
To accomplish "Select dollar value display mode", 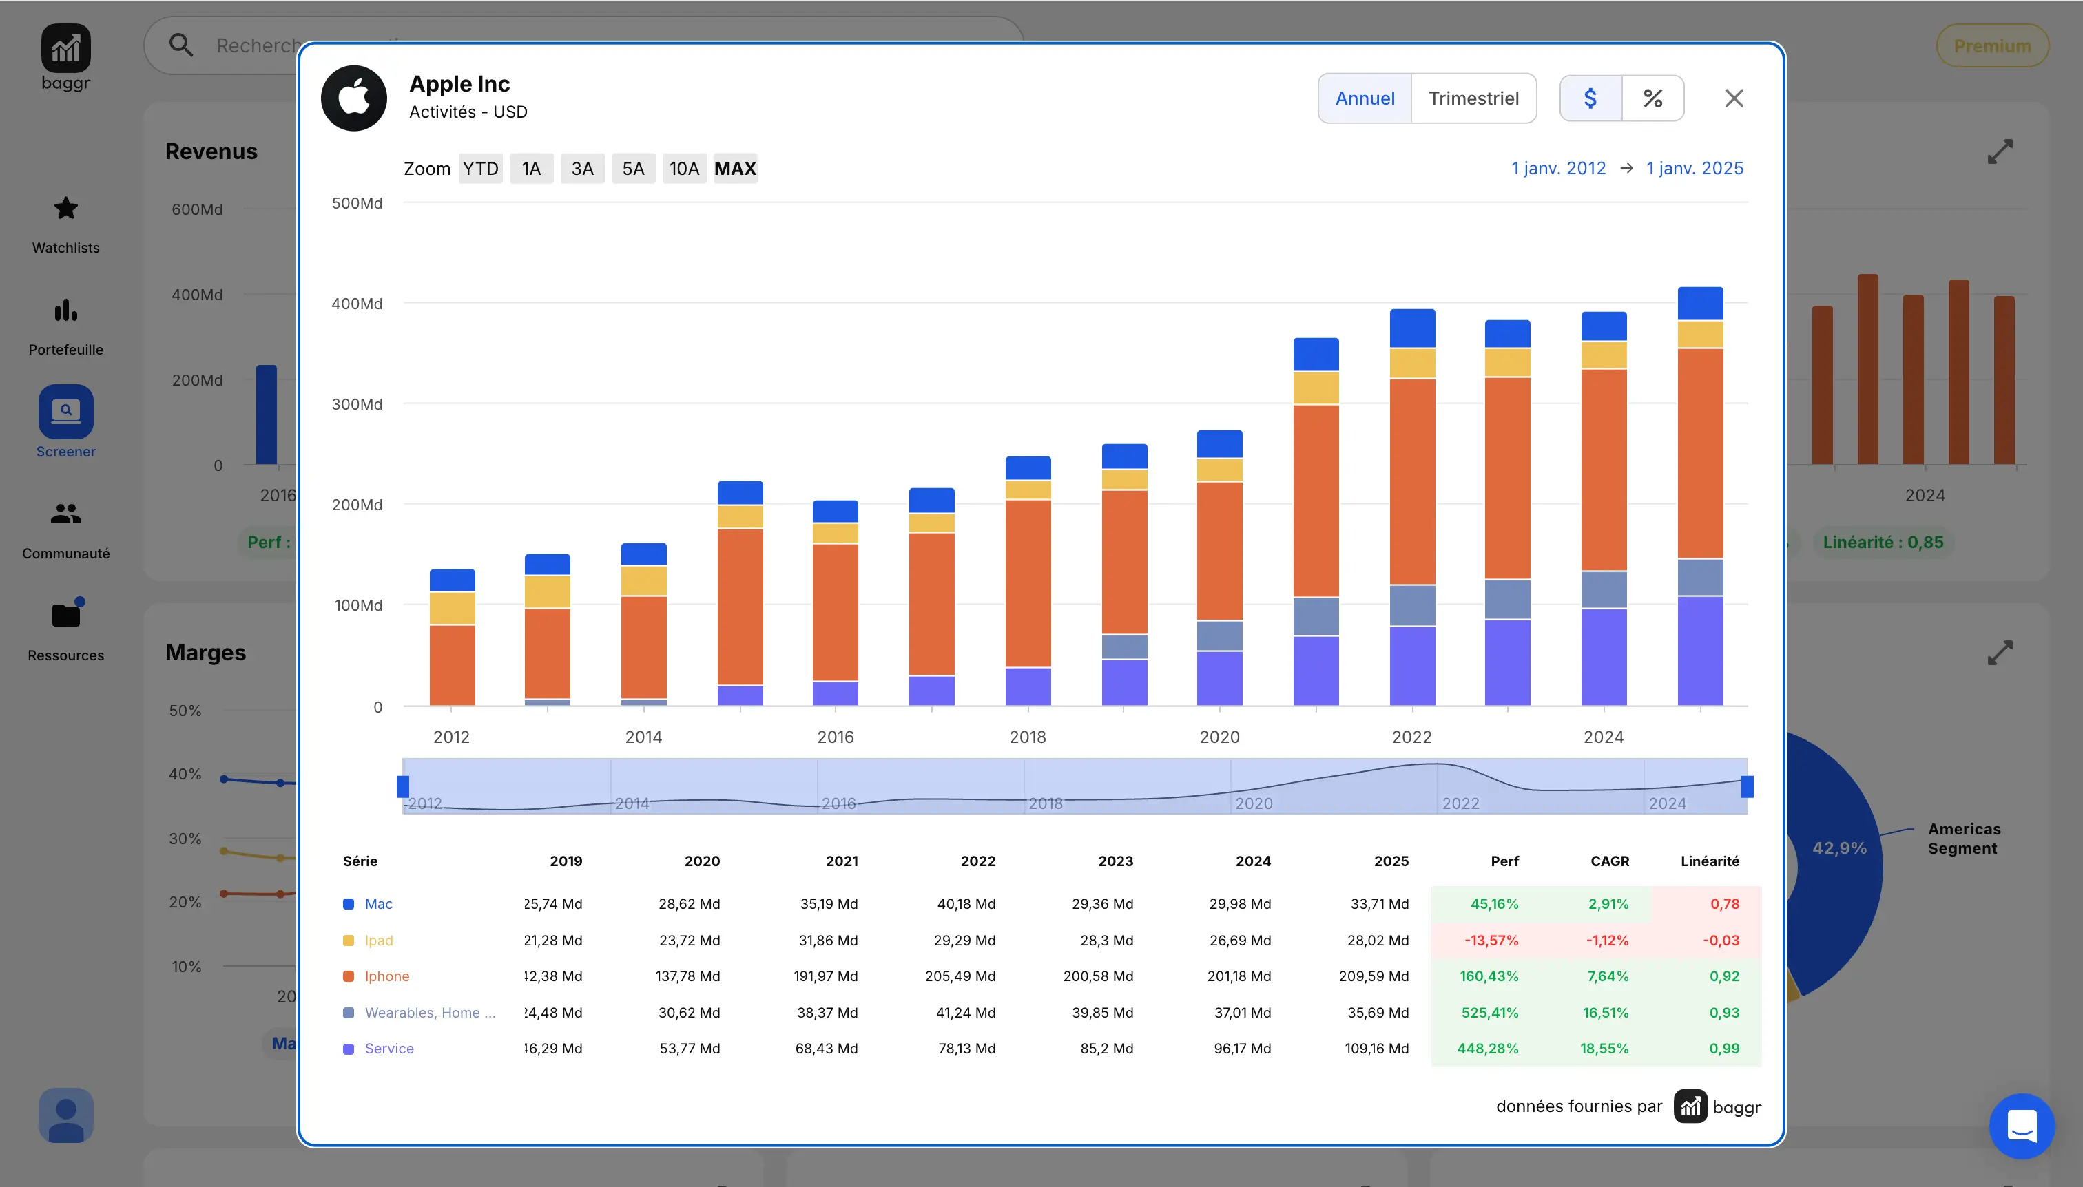I will pyautogui.click(x=1590, y=98).
